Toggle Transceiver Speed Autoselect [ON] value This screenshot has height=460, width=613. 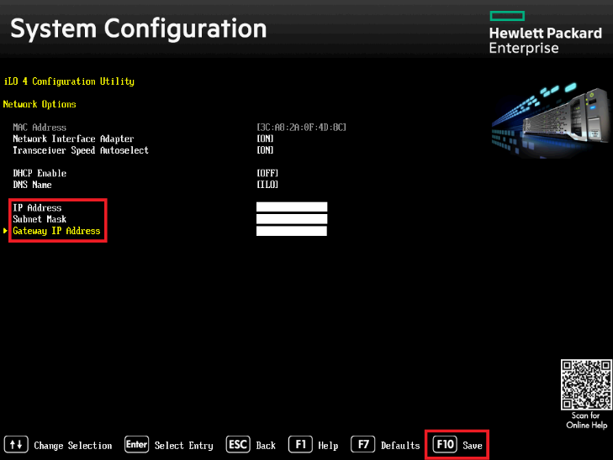(x=265, y=150)
